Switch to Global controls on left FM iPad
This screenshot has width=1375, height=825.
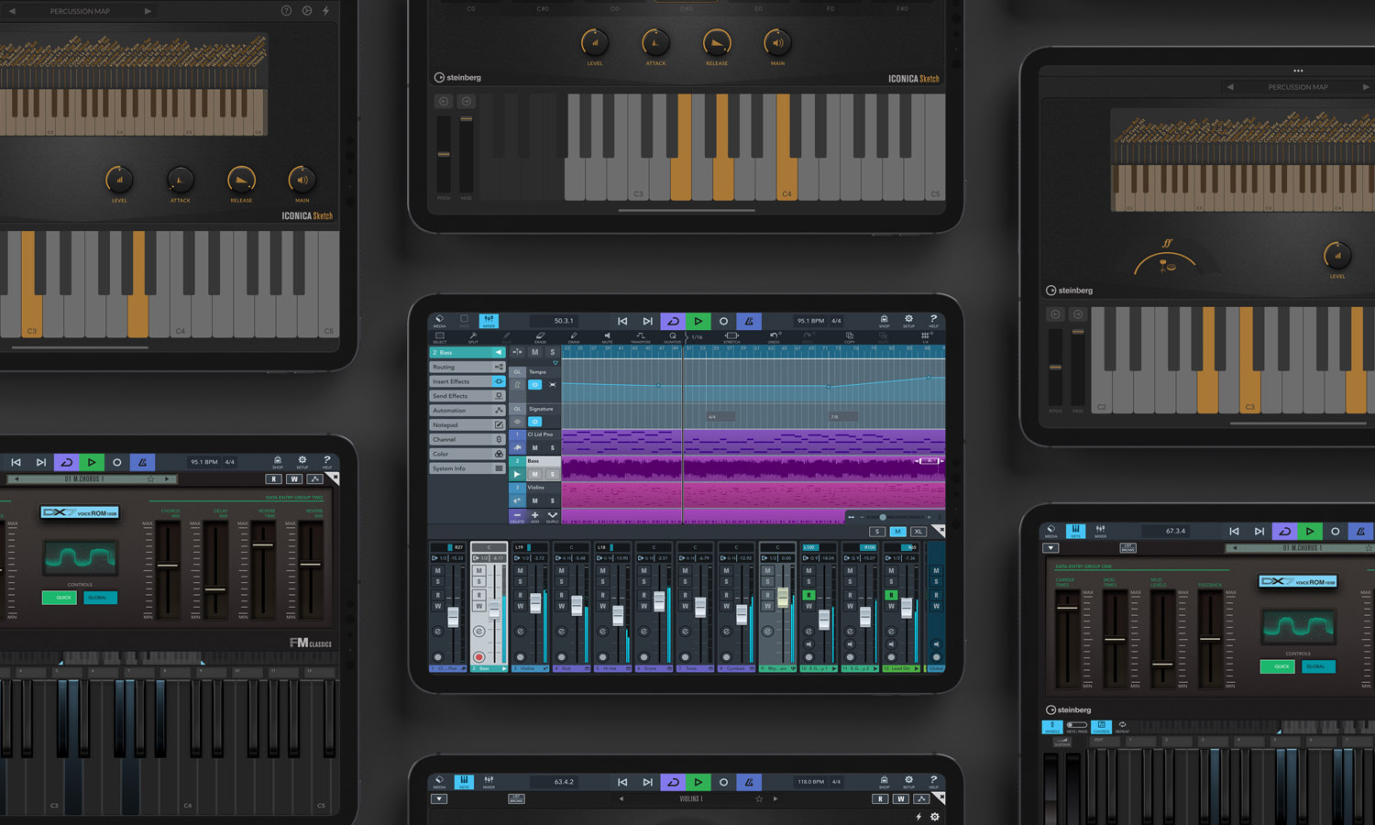pos(98,598)
